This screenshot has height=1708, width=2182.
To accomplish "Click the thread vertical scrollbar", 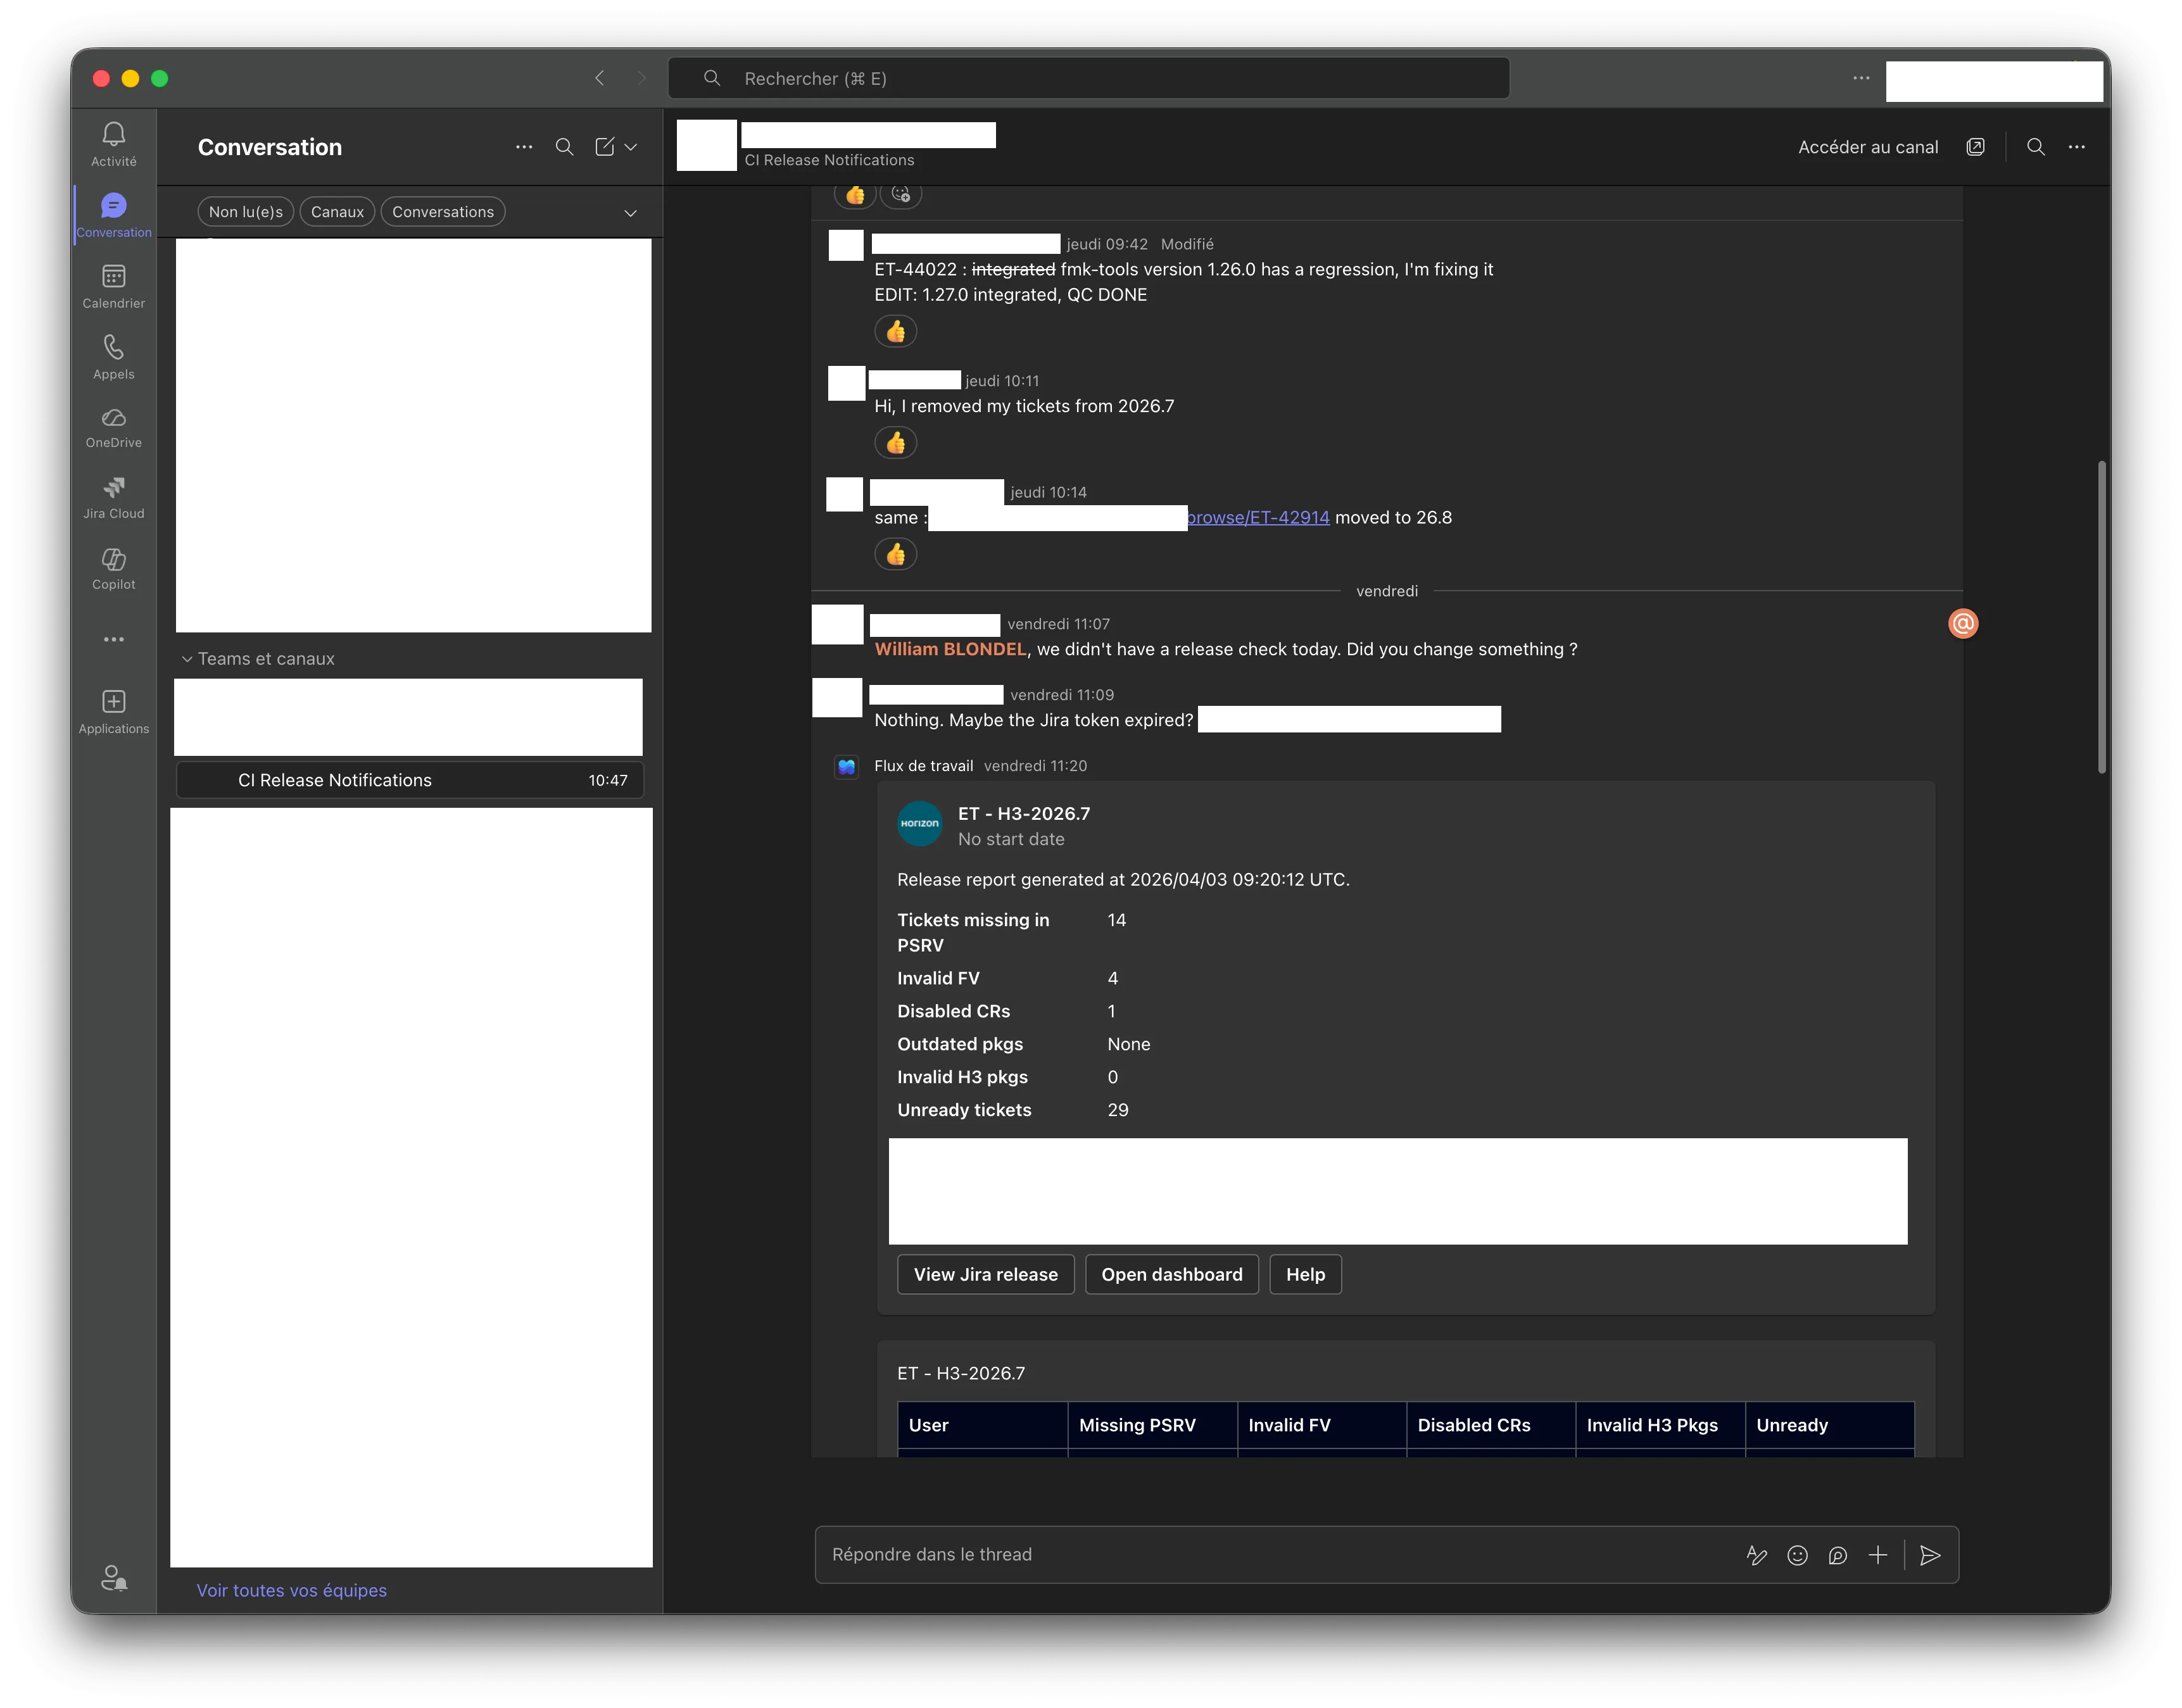I will [x=2102, y=617].
